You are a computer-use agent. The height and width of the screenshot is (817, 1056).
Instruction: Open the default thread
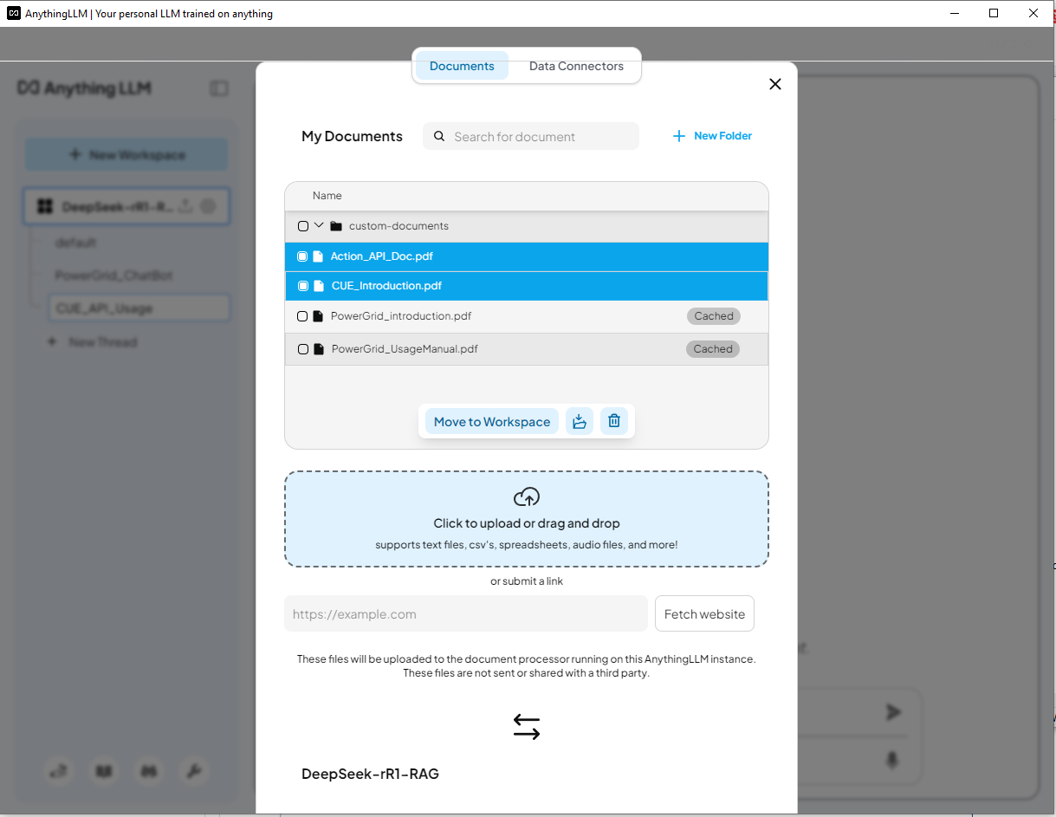pyautogui.click(x=75, y=243)
